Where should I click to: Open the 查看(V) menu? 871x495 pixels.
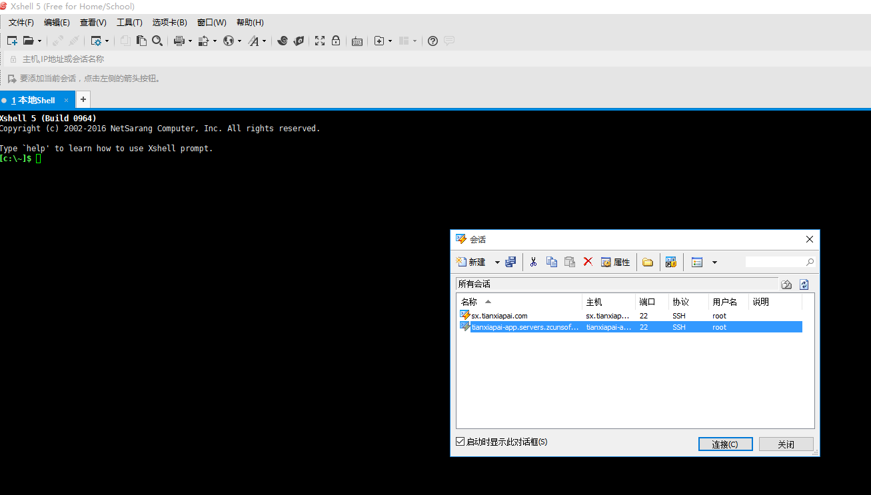point(93,23)
